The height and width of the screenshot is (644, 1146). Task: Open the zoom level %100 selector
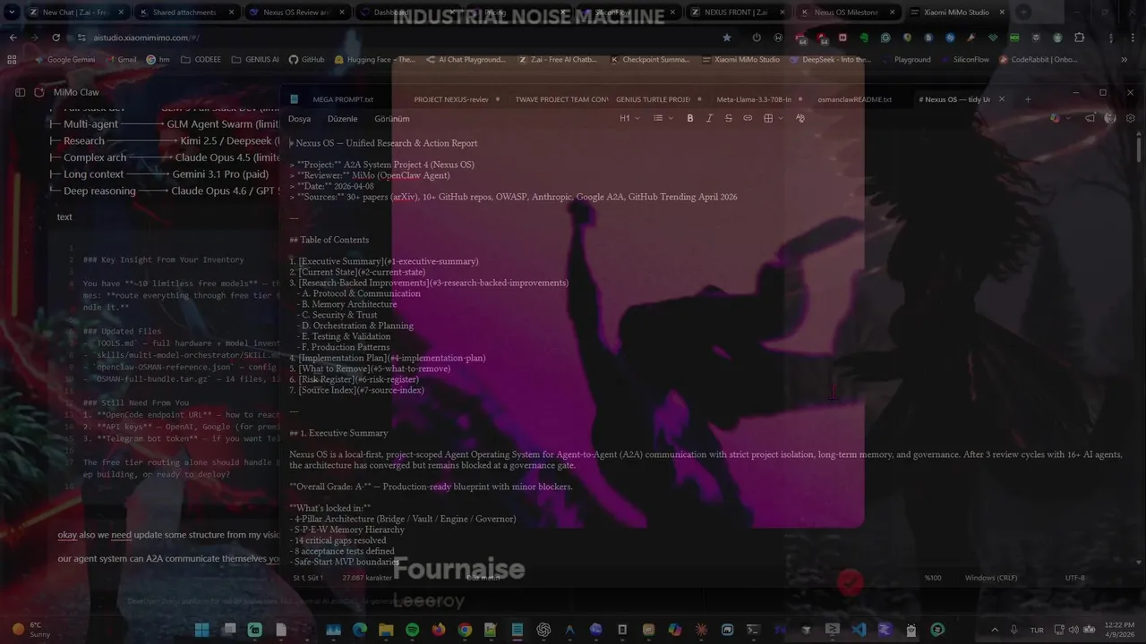click(x=933, y=578)
